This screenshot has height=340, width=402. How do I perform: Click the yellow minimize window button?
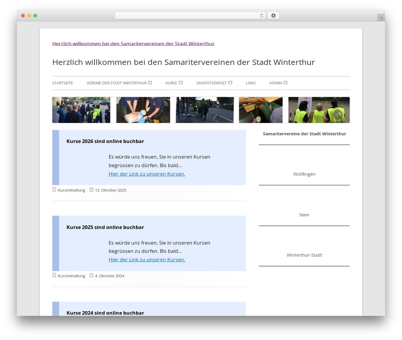[x=29, y=16]
